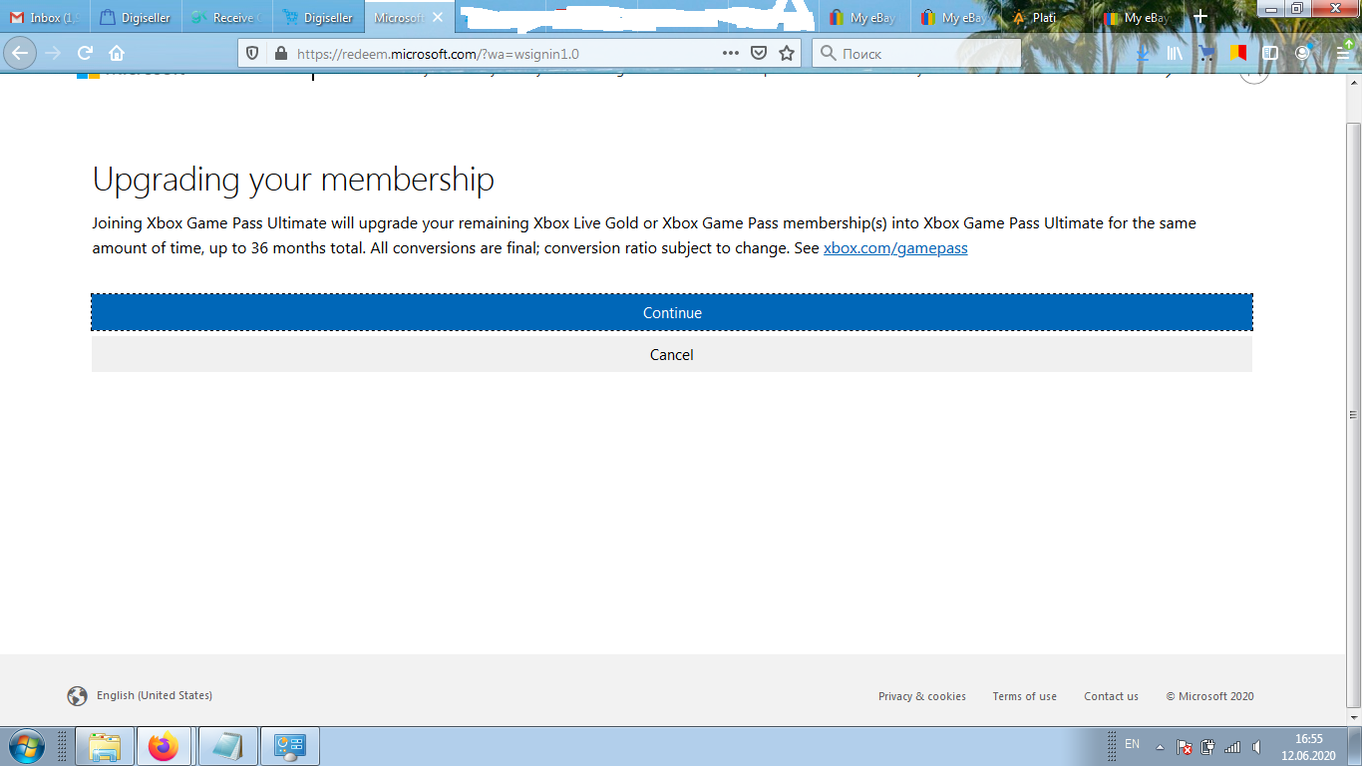Open the xbox.com/gamepass link
The width and height of the screenshot is (1362, 766).
point(895,248)
